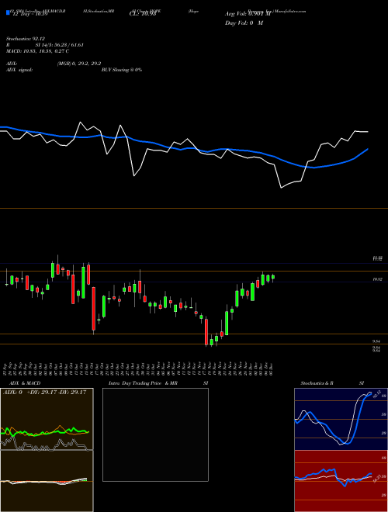The width and height of the screenshot is (388, 512).
Task: Click the 'MACD: 10.85, 10.58, 0.27 C' text
Action: [x=37, y=51]
